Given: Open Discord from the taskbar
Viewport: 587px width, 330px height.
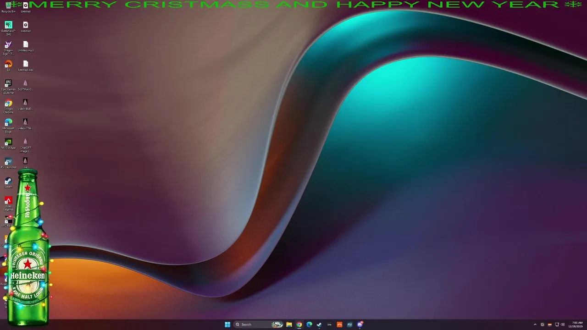Looking at the screenshot, I should (360, 324).
